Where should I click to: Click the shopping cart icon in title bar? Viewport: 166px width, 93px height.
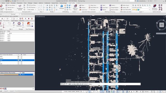149,1
